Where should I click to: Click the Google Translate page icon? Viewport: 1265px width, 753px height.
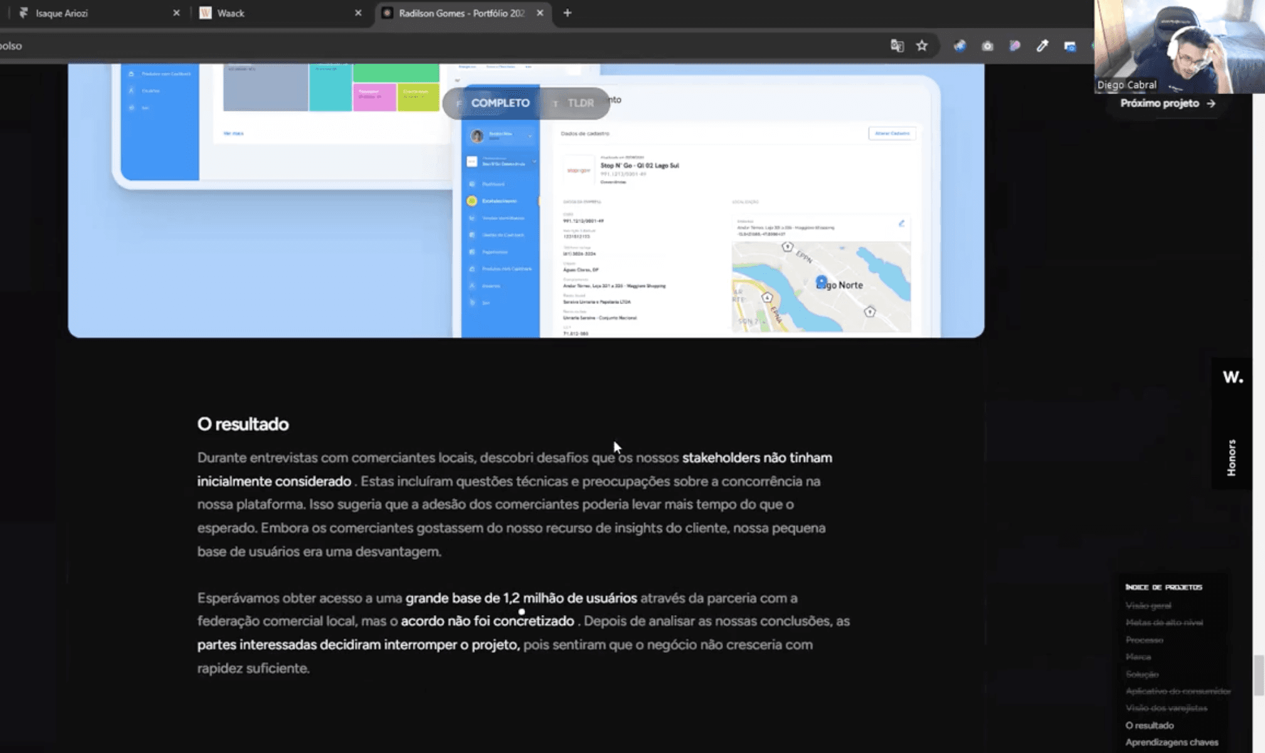[897, 46]
